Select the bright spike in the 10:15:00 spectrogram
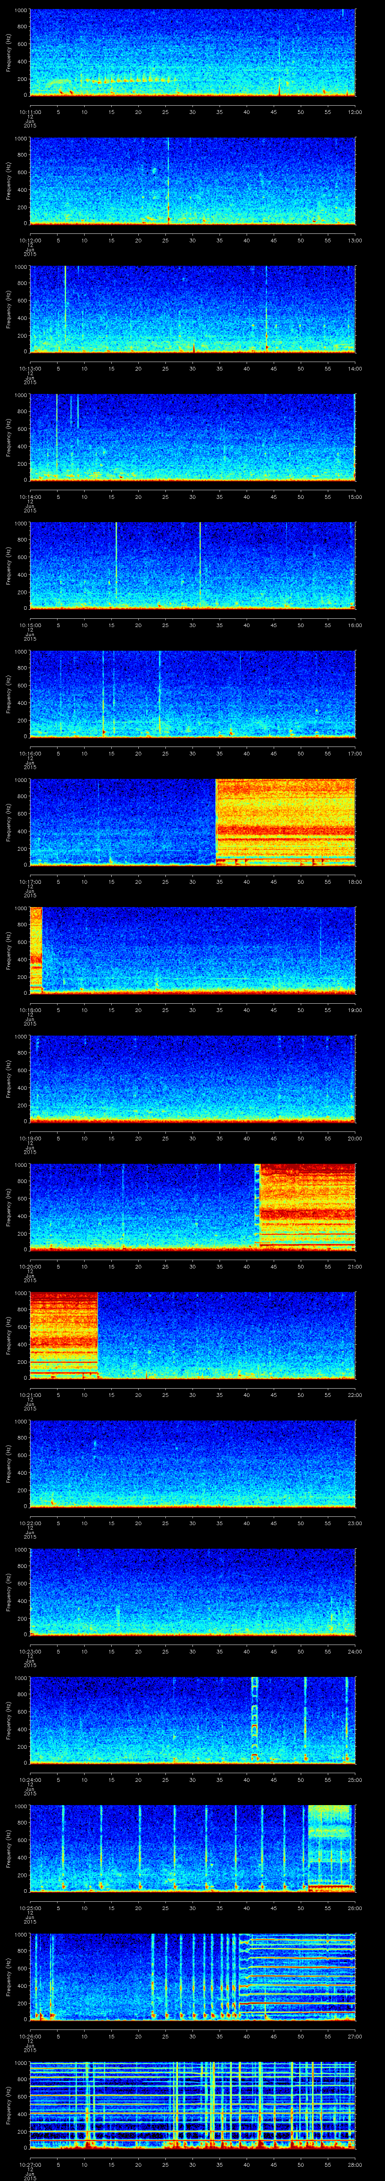This screenshot has width=385, height=2181. (200, 563)
